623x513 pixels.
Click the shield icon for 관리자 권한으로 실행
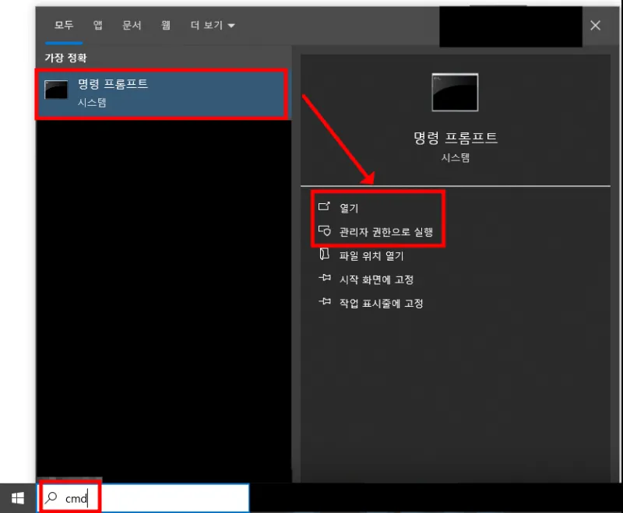(324, 232)
